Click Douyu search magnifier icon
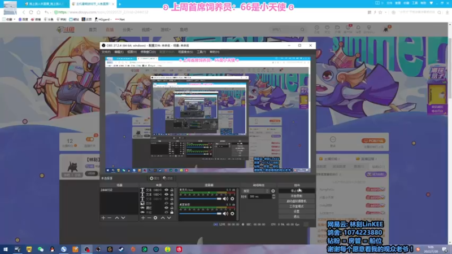 tap(302, 29)
